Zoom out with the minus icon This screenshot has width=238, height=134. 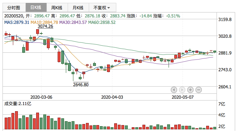[199, 90]
